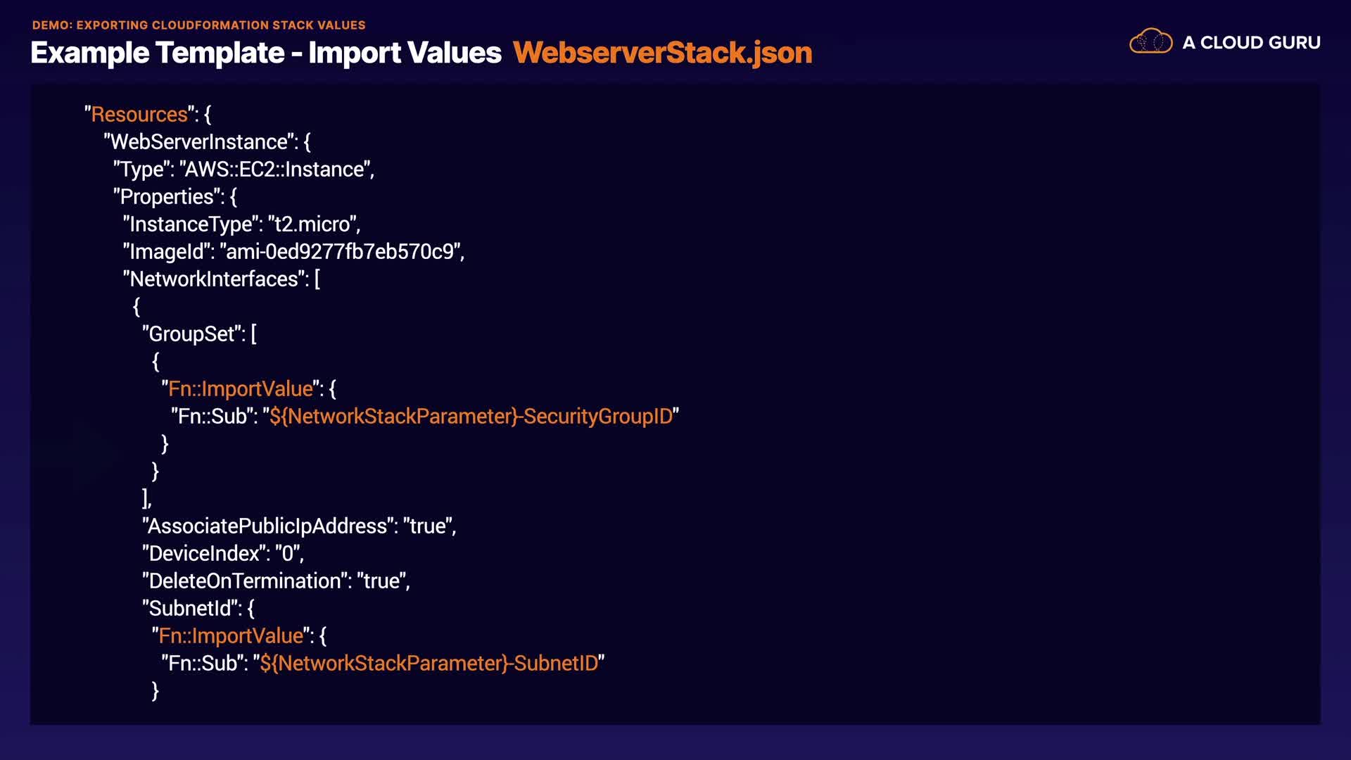
Task: Click the AssociatePublicIpAddress line
Action: click(298, 526)
